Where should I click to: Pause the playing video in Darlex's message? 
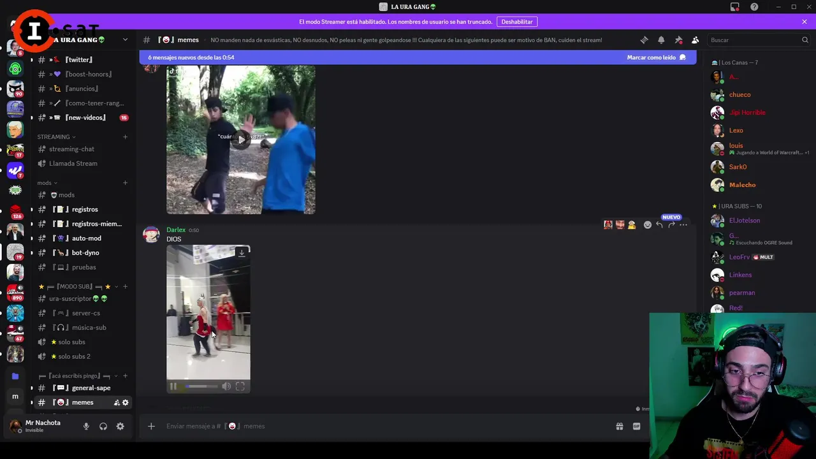pos(173,386)
